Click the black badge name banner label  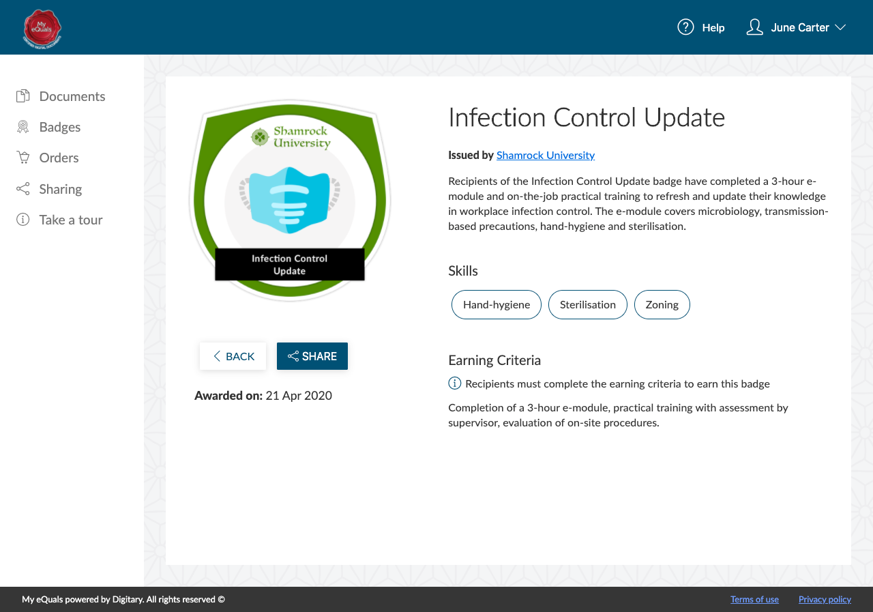tap(290, 265)
